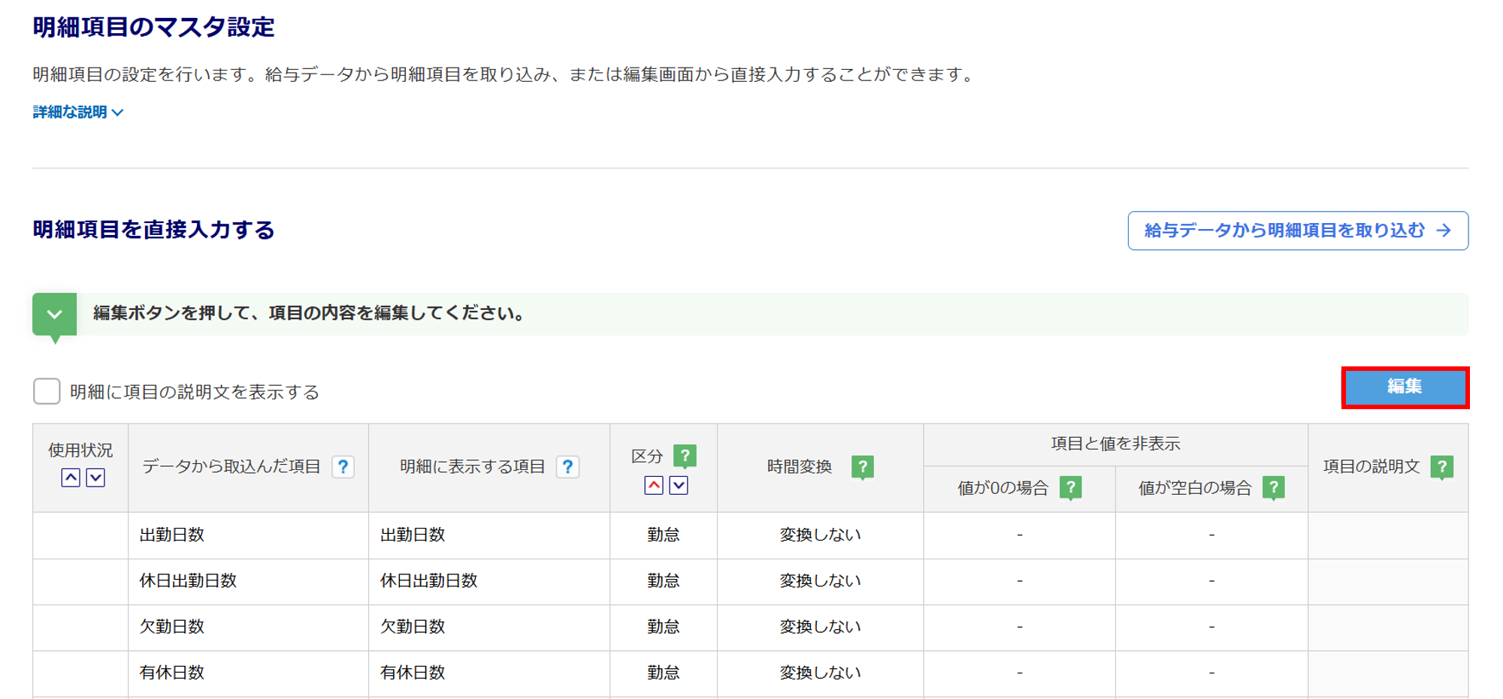Screen dimensions: 1503x699
Task: Collapse the green chevron instruction banner
Action: coord(54,314)
